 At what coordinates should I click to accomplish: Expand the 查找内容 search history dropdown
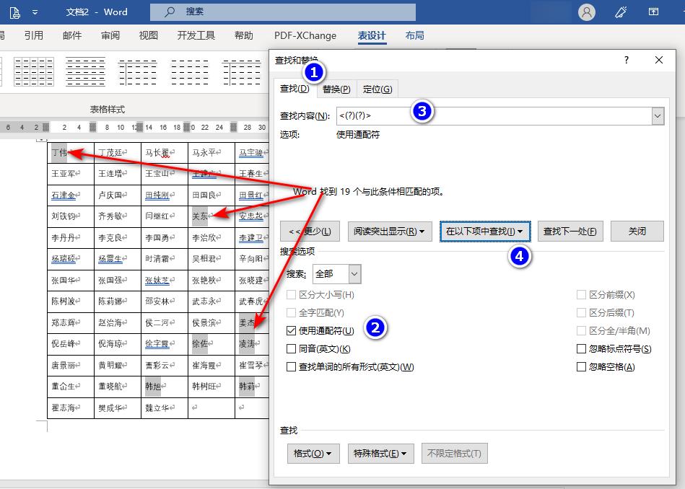tap(657, 115)
